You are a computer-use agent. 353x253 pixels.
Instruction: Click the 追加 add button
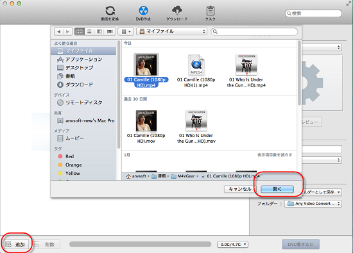tap(16, 244)
